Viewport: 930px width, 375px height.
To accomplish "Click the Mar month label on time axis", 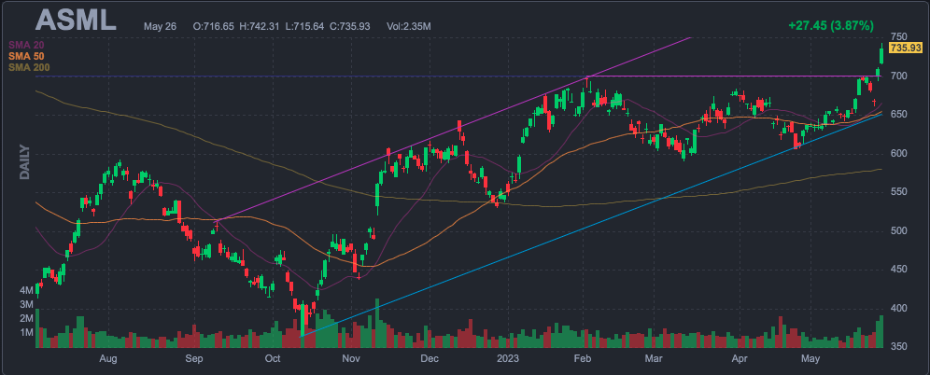I will point(653,358).
